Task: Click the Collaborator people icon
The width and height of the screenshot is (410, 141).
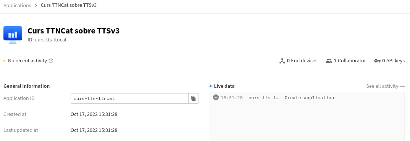Action: tap(329, 61)
